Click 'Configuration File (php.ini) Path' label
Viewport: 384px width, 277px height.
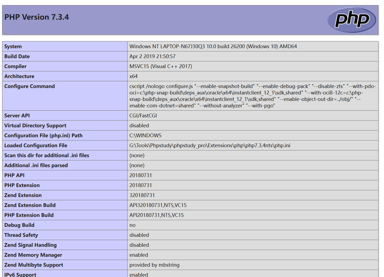(x=44, y=136)
